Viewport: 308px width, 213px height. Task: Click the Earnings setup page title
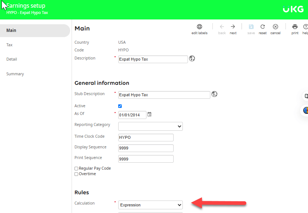point(26,6)
